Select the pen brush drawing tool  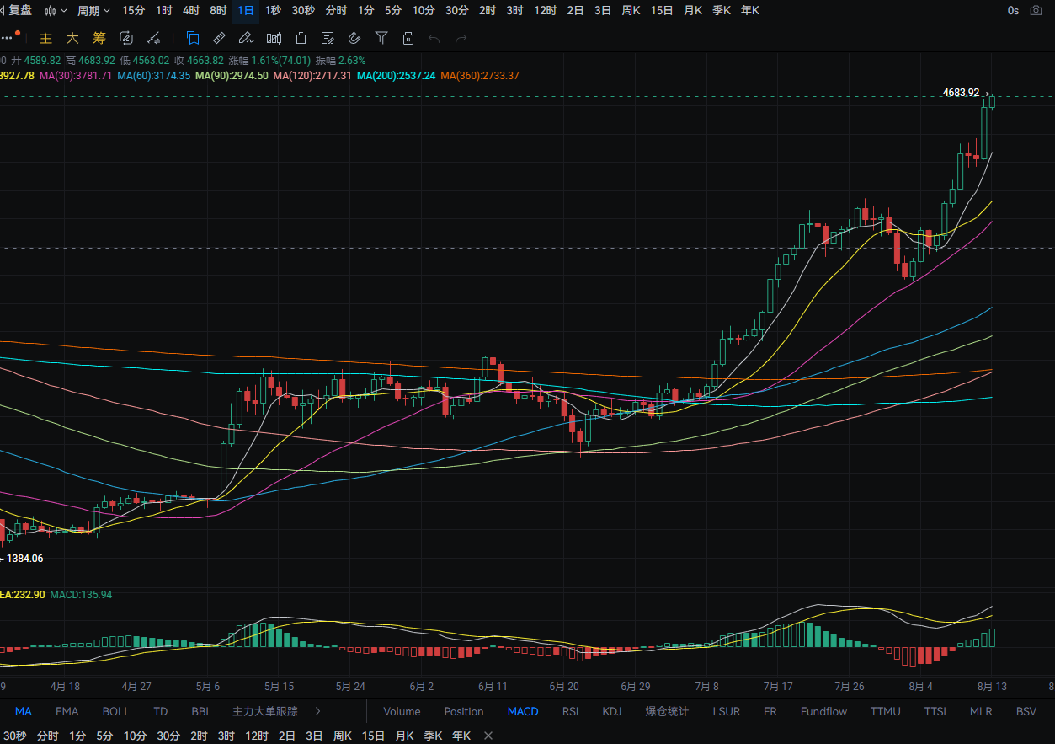pyautogui.click(x=246, y=38)
